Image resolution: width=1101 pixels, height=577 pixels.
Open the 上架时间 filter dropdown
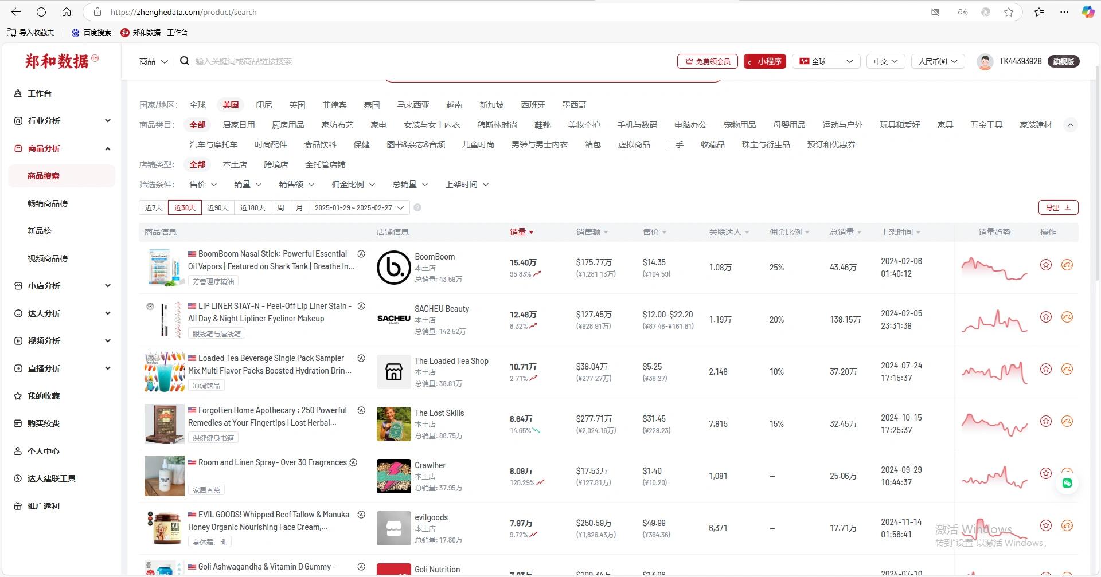coord(467,185)
